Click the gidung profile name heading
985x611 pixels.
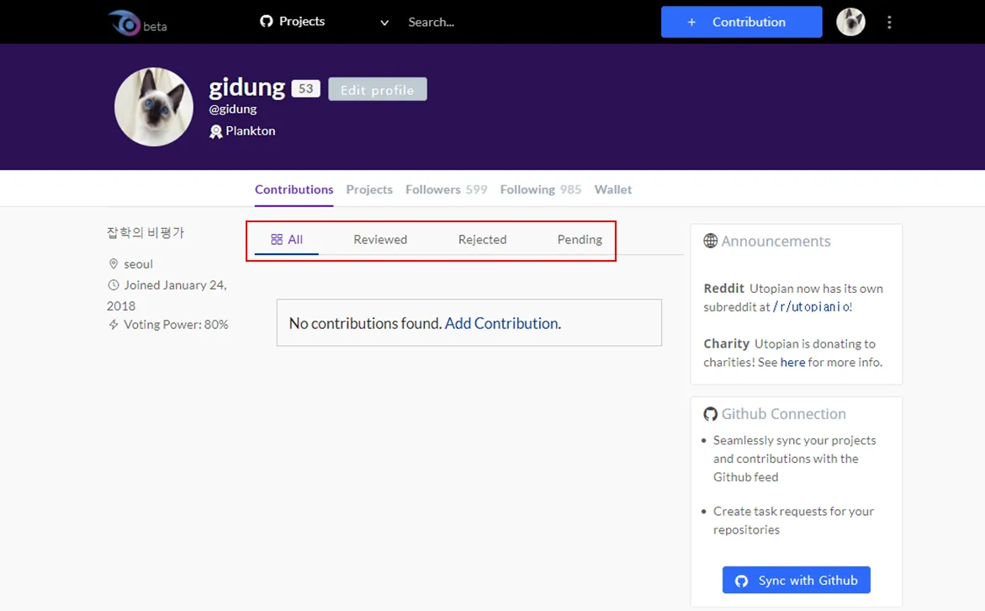[x=246, y=88]
